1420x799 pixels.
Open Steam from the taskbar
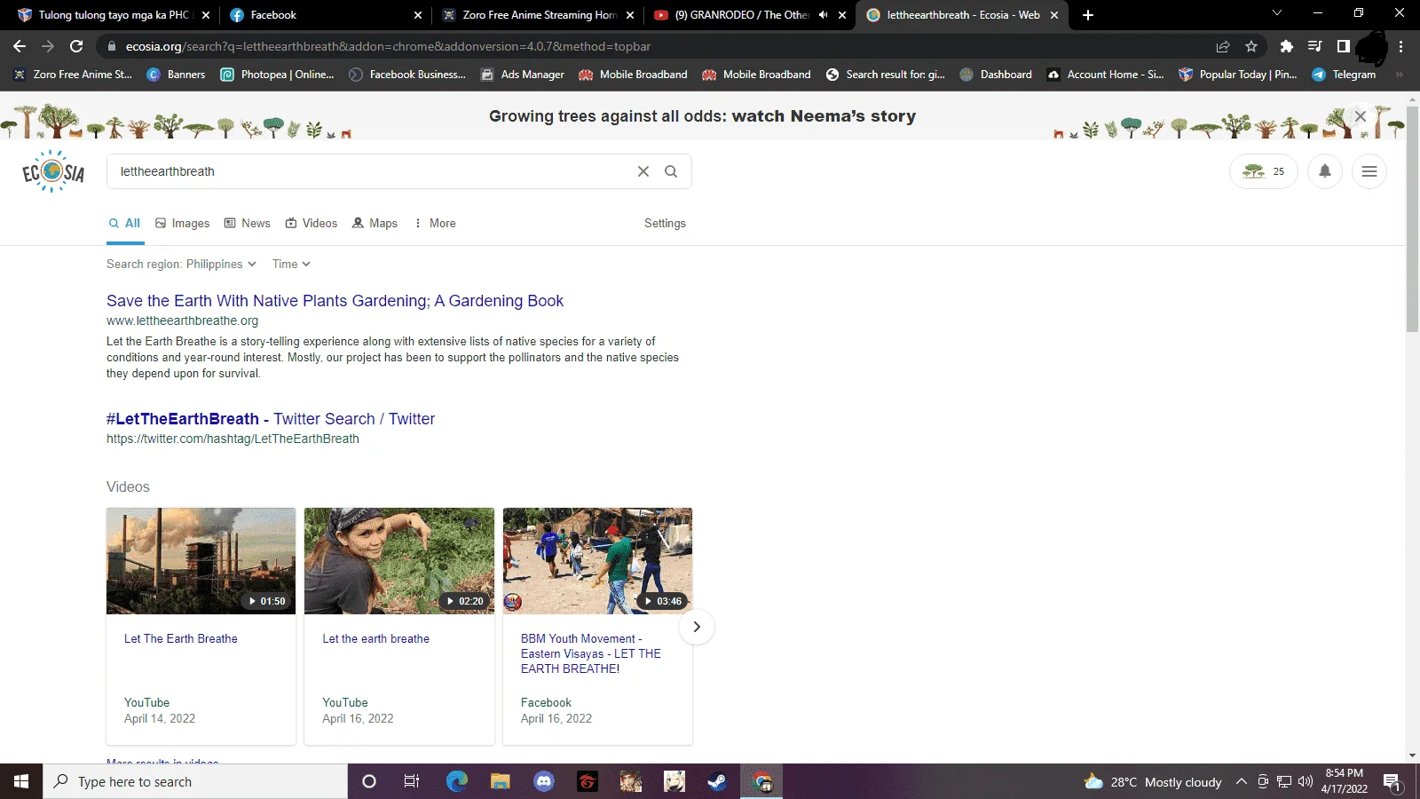point(717,781)
